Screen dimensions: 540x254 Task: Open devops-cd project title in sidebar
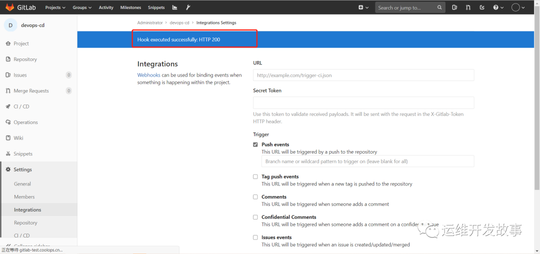(32, 25)
